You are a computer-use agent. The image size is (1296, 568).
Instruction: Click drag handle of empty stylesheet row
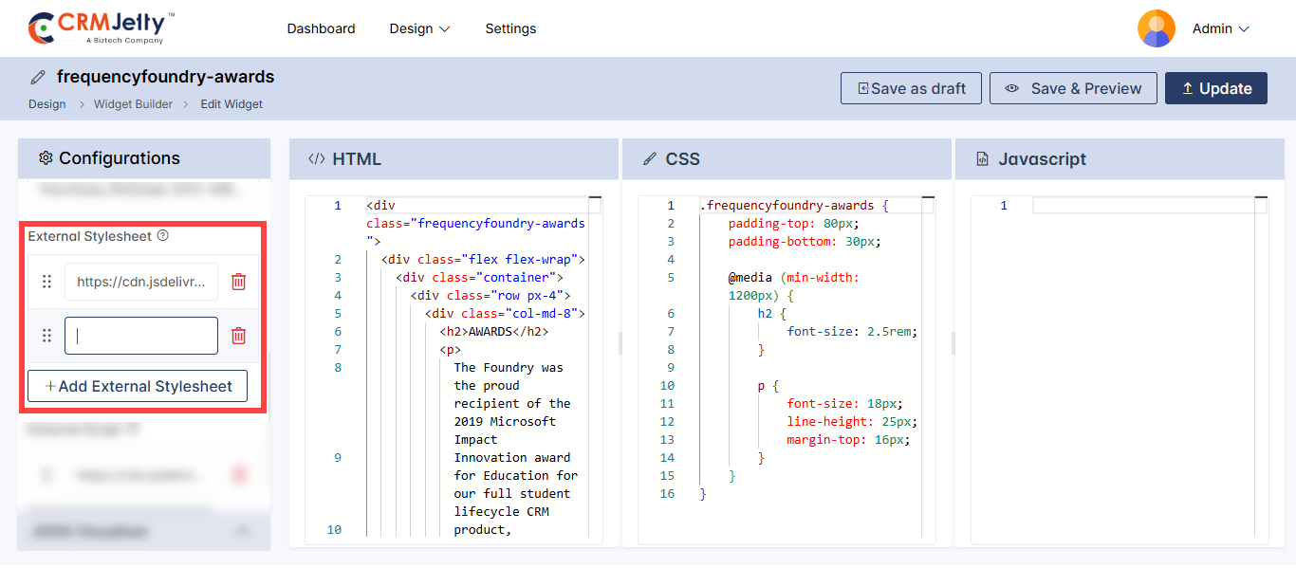[46, 336]
